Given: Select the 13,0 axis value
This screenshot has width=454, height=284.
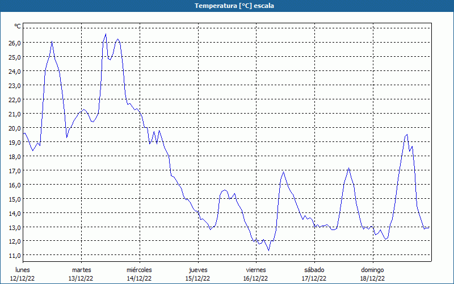Looking at the screenshot, I should click(14, 228).
